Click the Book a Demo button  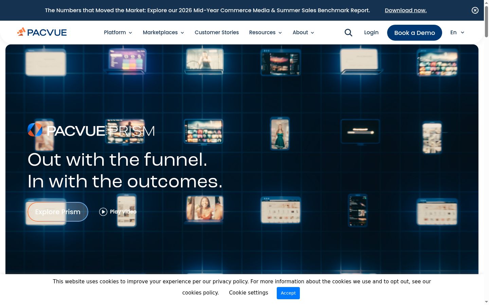(415, 33)
